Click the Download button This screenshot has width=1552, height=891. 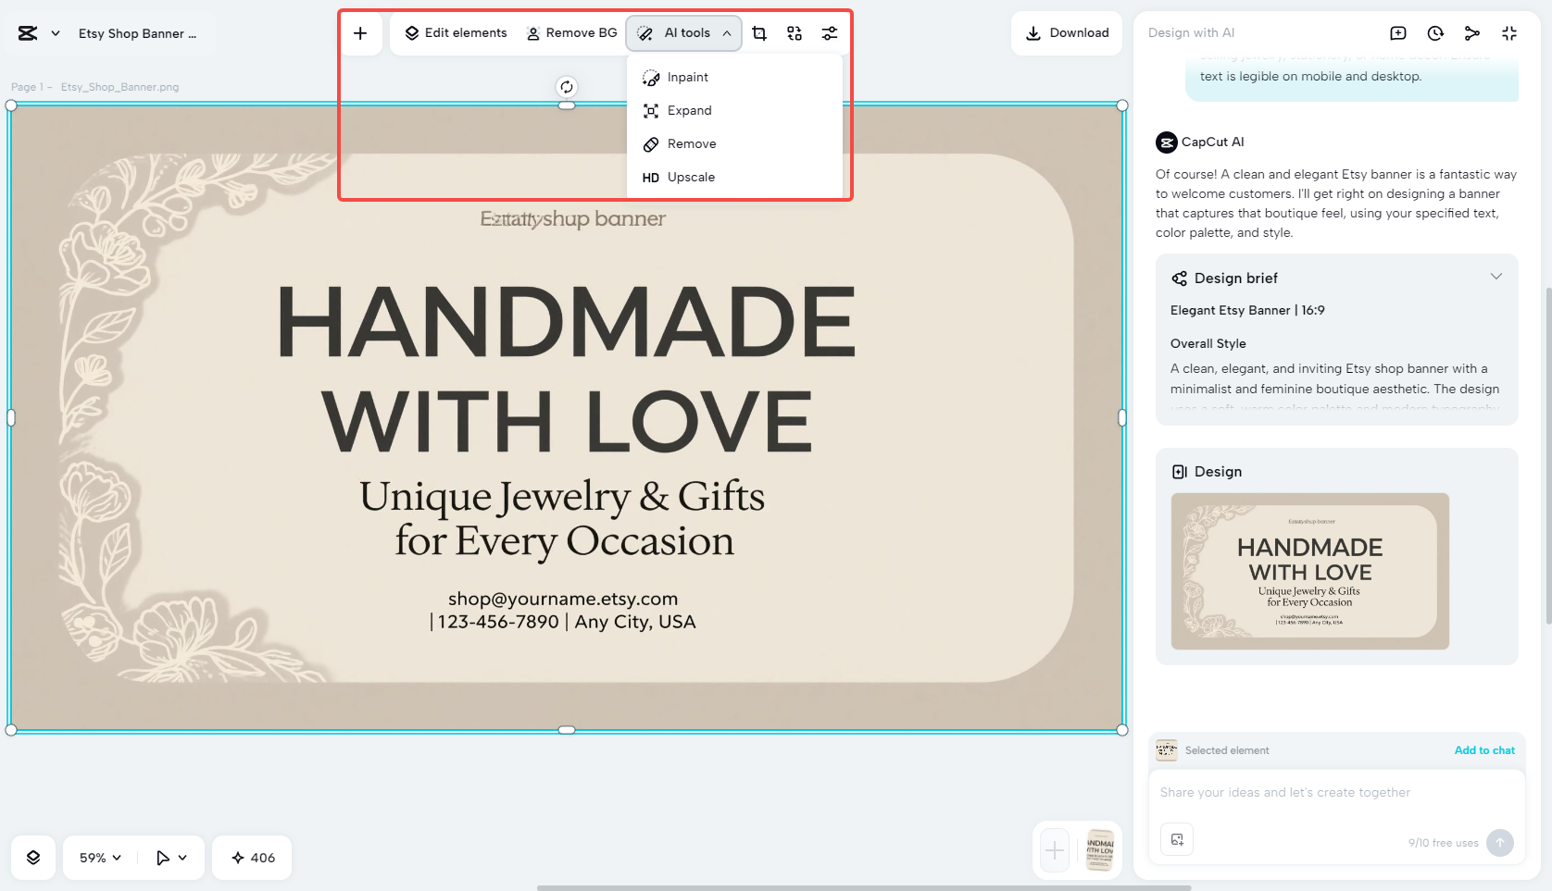[1066, 32]
